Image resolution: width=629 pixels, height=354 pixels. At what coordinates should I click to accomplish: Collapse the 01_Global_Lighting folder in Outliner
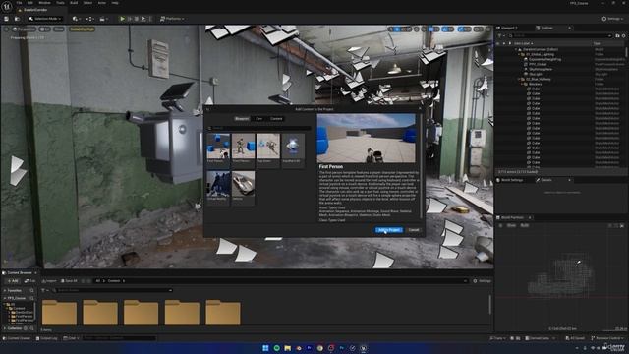519,54
